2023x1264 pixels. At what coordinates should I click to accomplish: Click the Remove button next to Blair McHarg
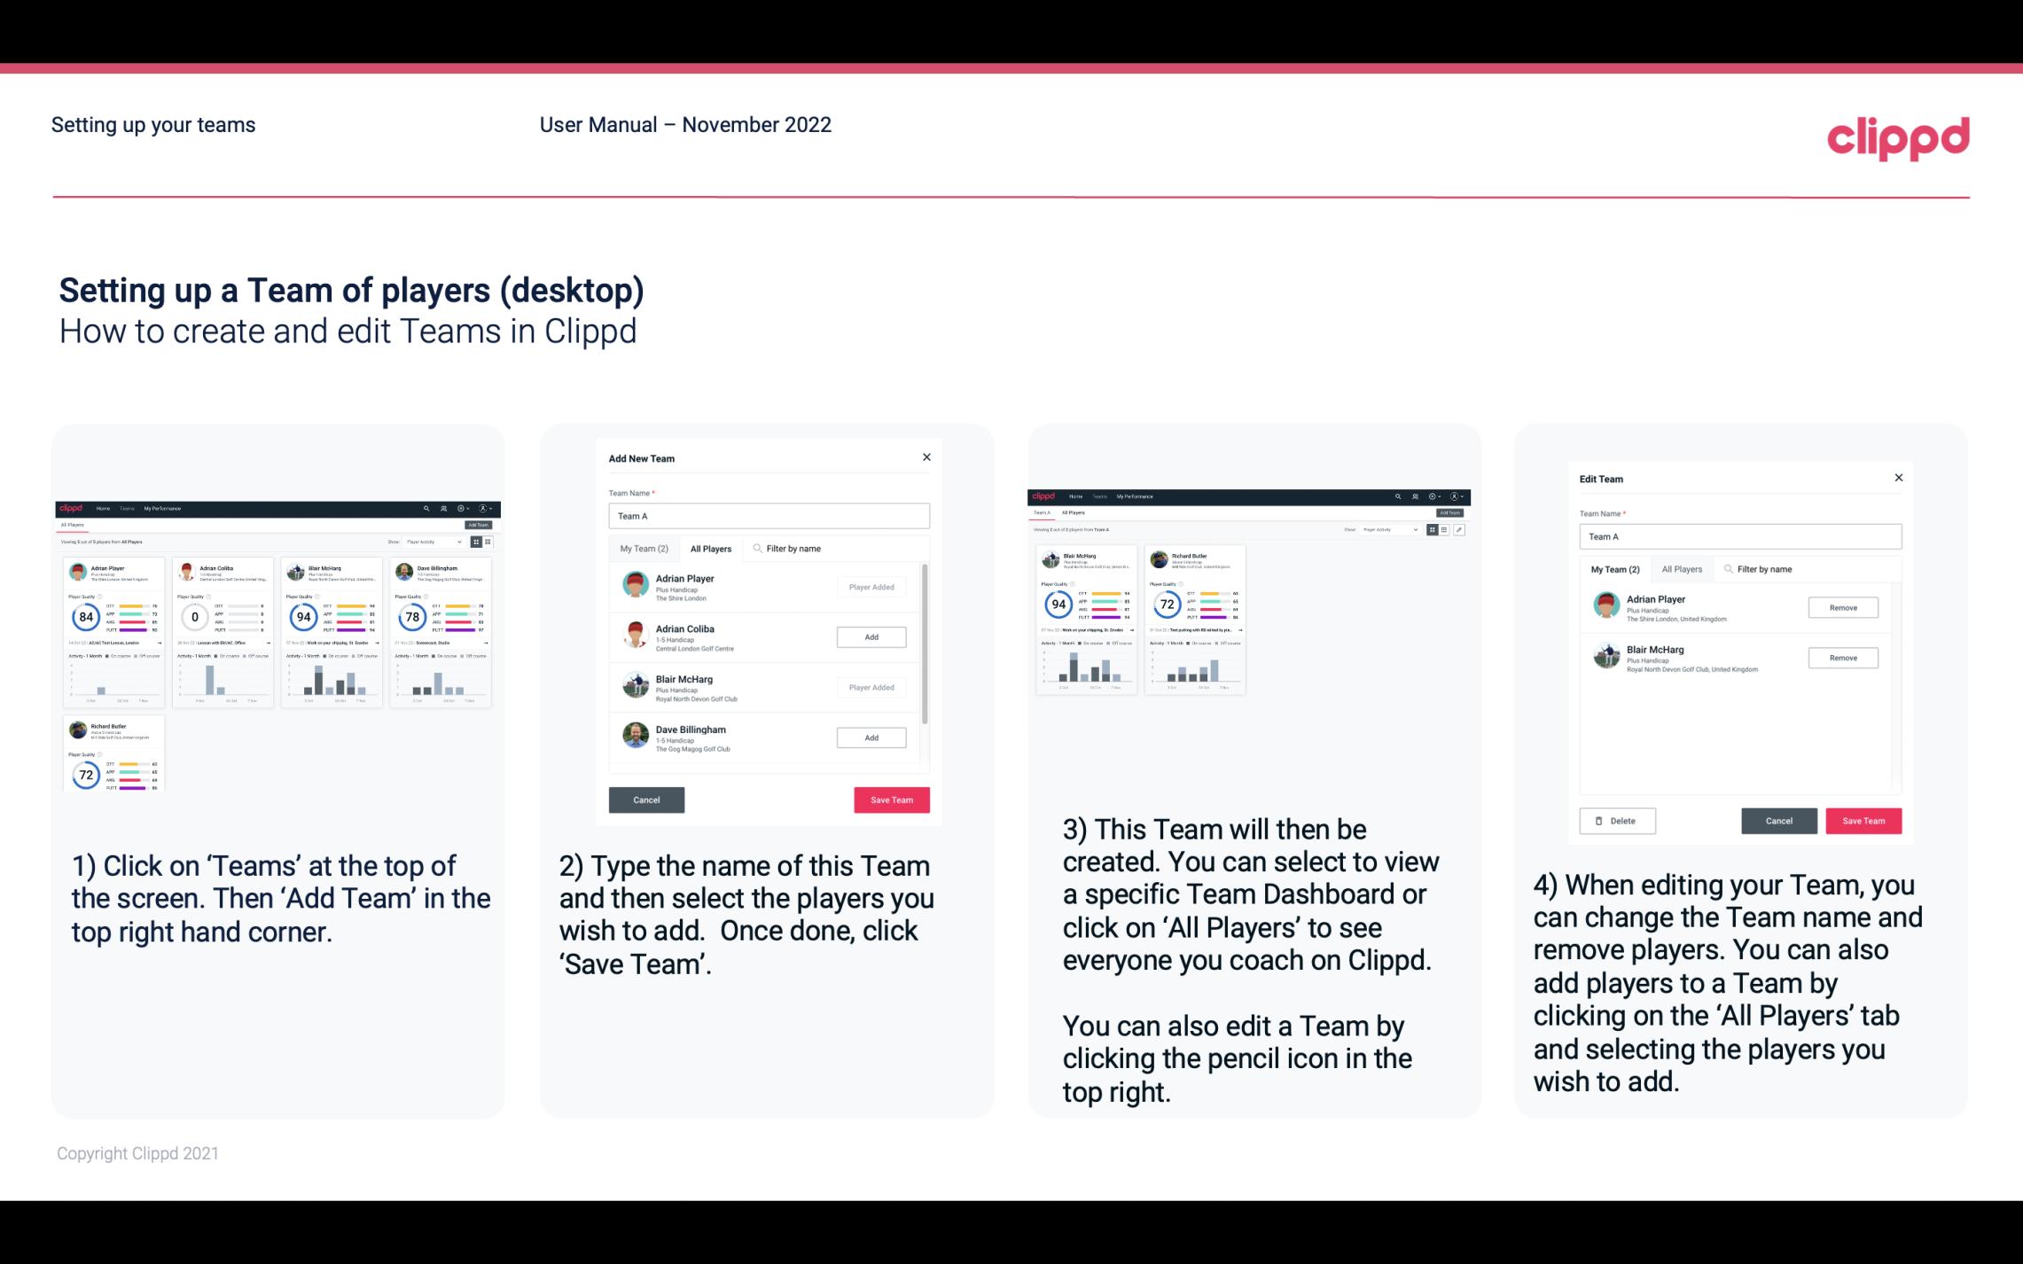coord(1844,659)
